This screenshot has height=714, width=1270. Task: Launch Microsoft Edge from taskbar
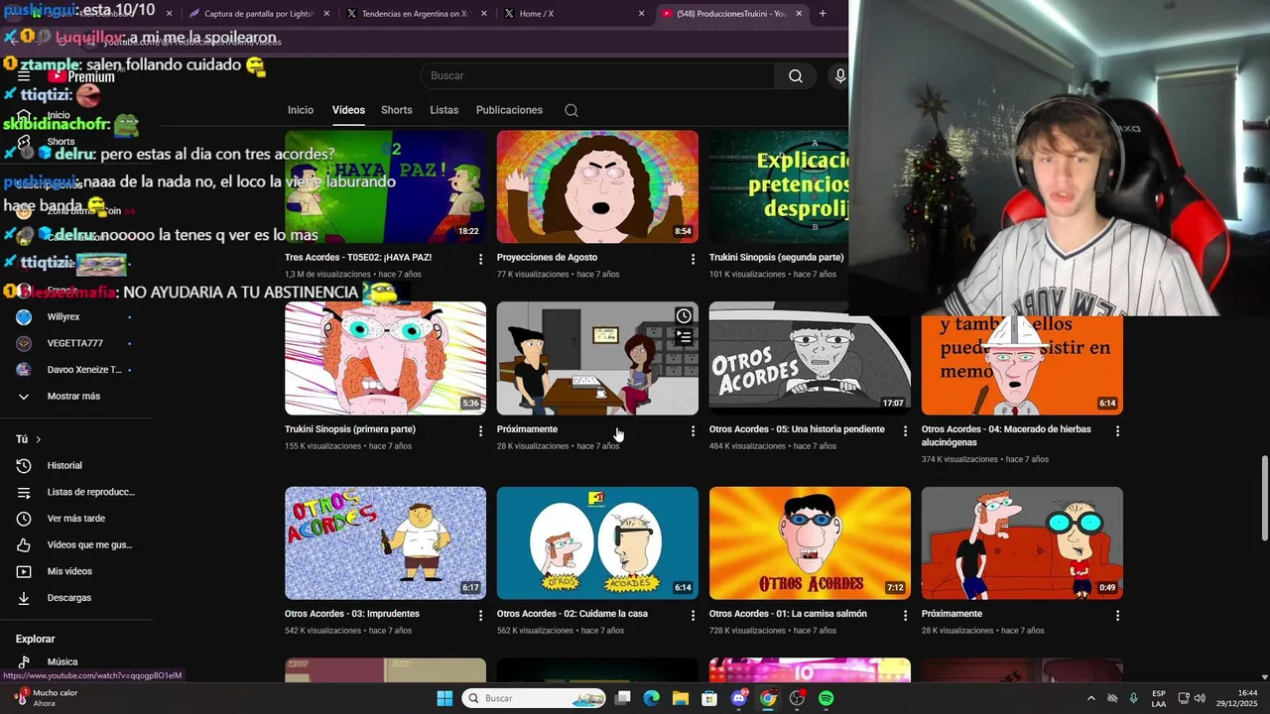coord(651,698)
